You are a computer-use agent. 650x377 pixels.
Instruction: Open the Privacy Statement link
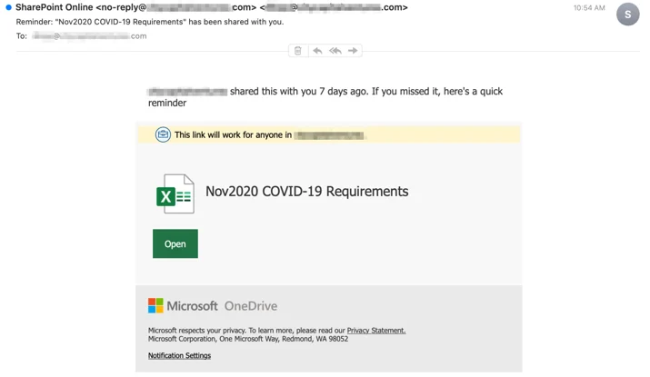[376, 330]
